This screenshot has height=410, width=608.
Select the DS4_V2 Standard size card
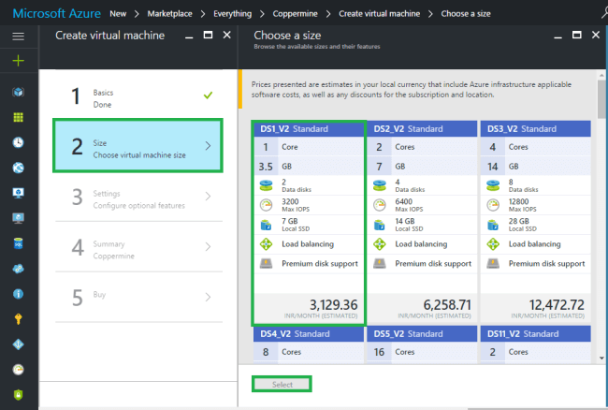coord(309,344)
